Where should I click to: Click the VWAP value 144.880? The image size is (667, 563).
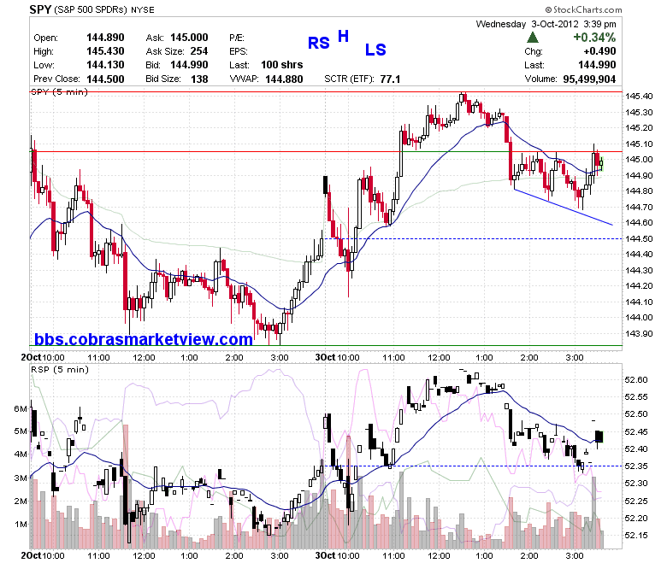pos(284,79)
